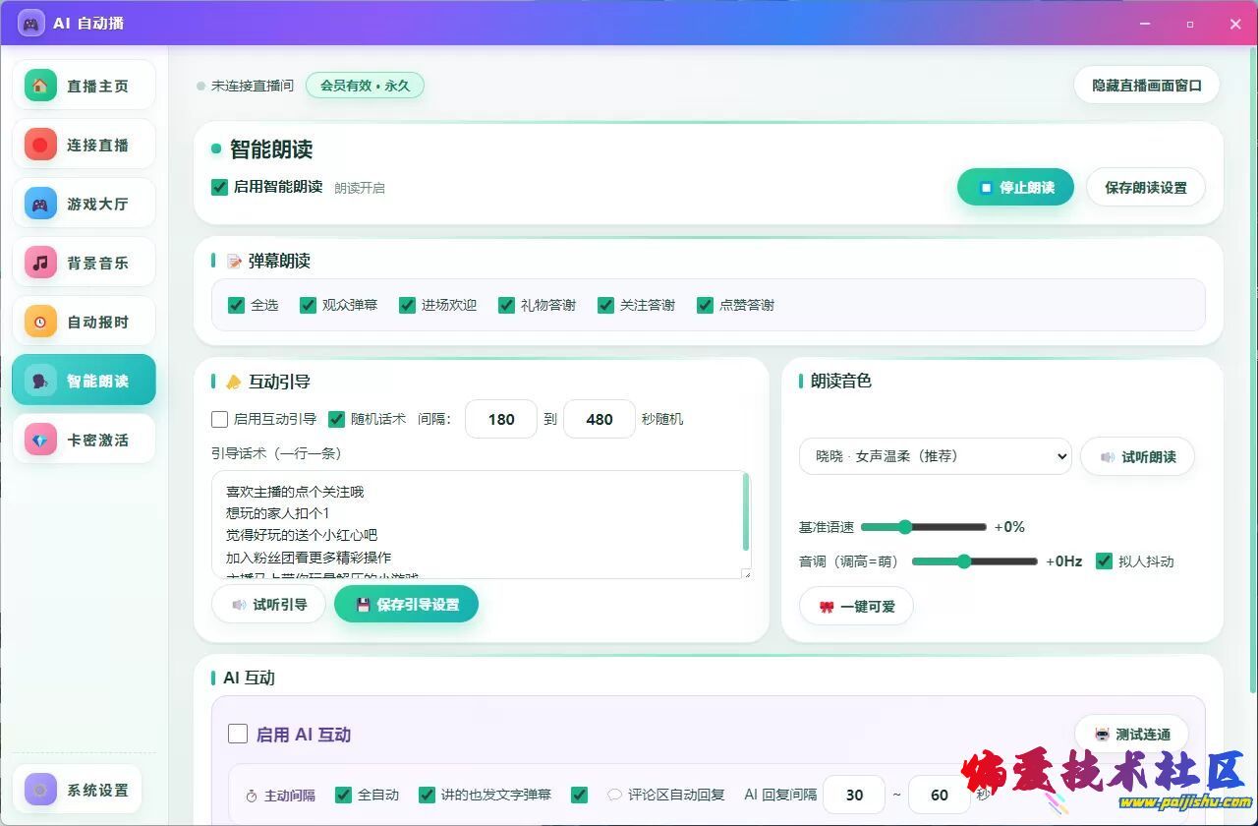This screenshot has width=1258, height=826.
Task: Click inside the 引导话术 text area
Action: click(x=482, y=524)
